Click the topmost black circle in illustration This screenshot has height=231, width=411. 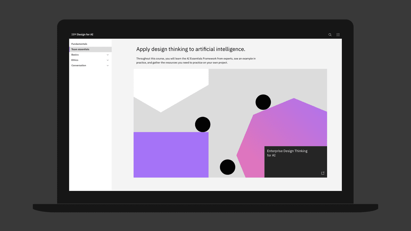pyautogui.click(x=263, y=102)
